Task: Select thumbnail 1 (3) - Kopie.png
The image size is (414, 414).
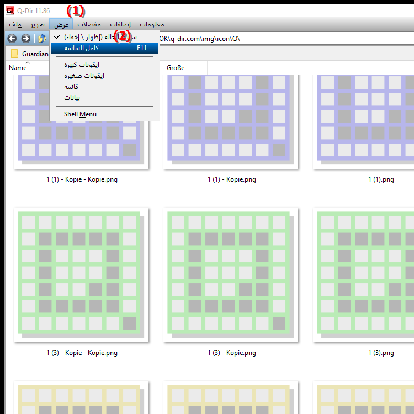Action: (231, 275)
